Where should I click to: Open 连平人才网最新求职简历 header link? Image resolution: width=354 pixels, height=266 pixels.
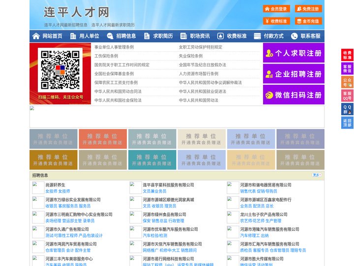click(x=113, y=25)
